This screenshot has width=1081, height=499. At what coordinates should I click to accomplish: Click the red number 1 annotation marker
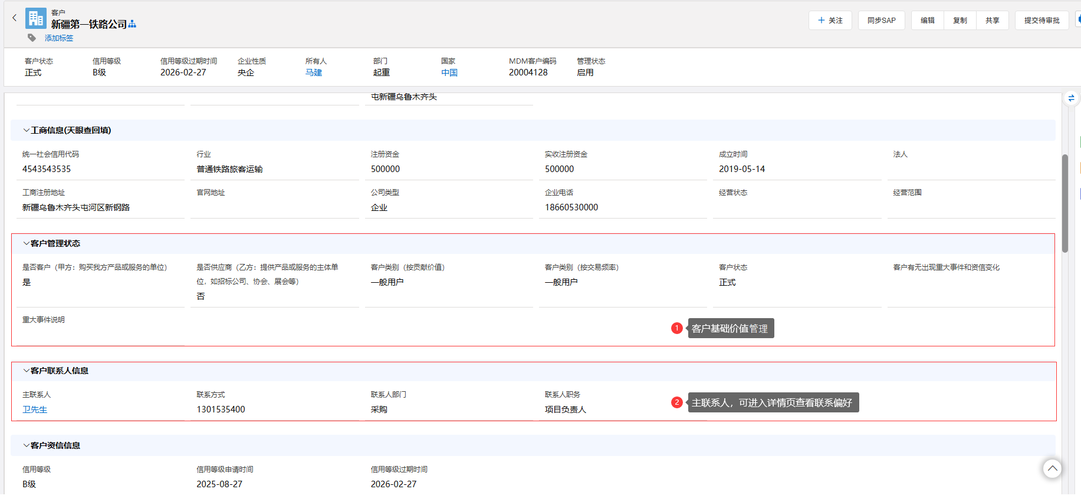pyautogui.click(x=677, y=328)
